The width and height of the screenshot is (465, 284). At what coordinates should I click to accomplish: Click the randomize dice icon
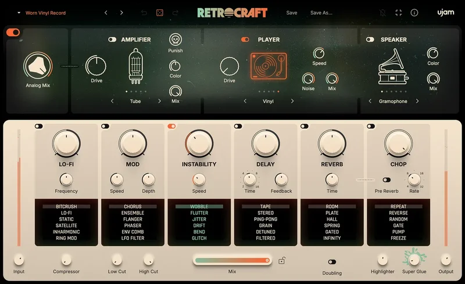159,13
